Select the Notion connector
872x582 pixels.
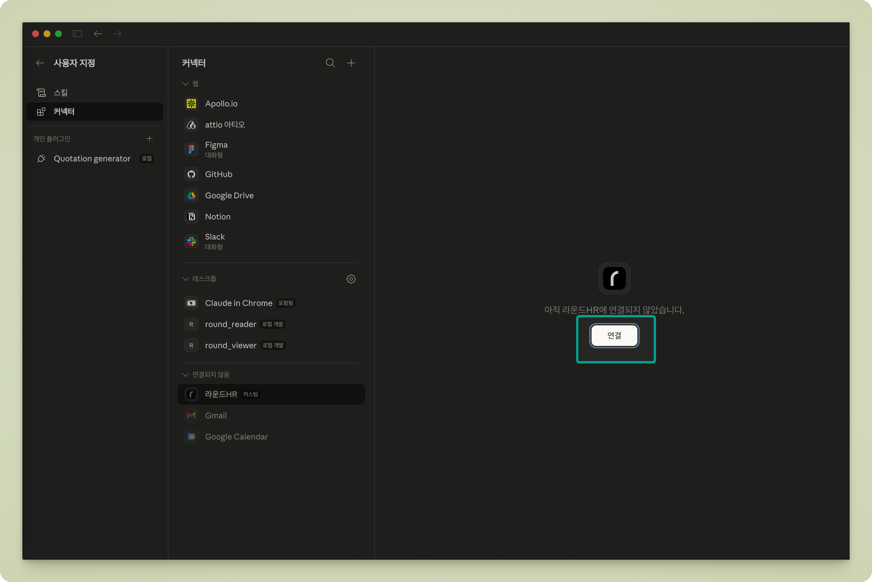point(218,216)
